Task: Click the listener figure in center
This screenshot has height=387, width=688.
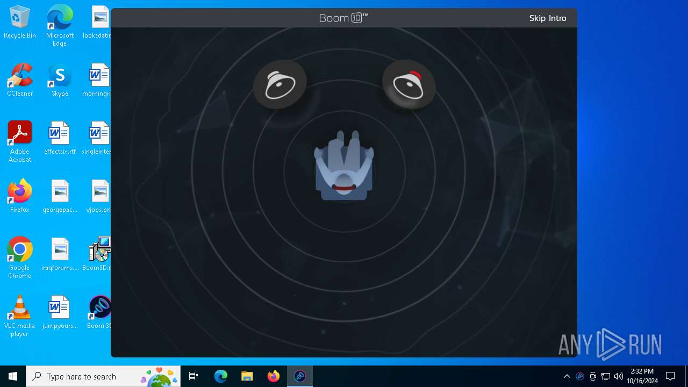Action: 344,166
